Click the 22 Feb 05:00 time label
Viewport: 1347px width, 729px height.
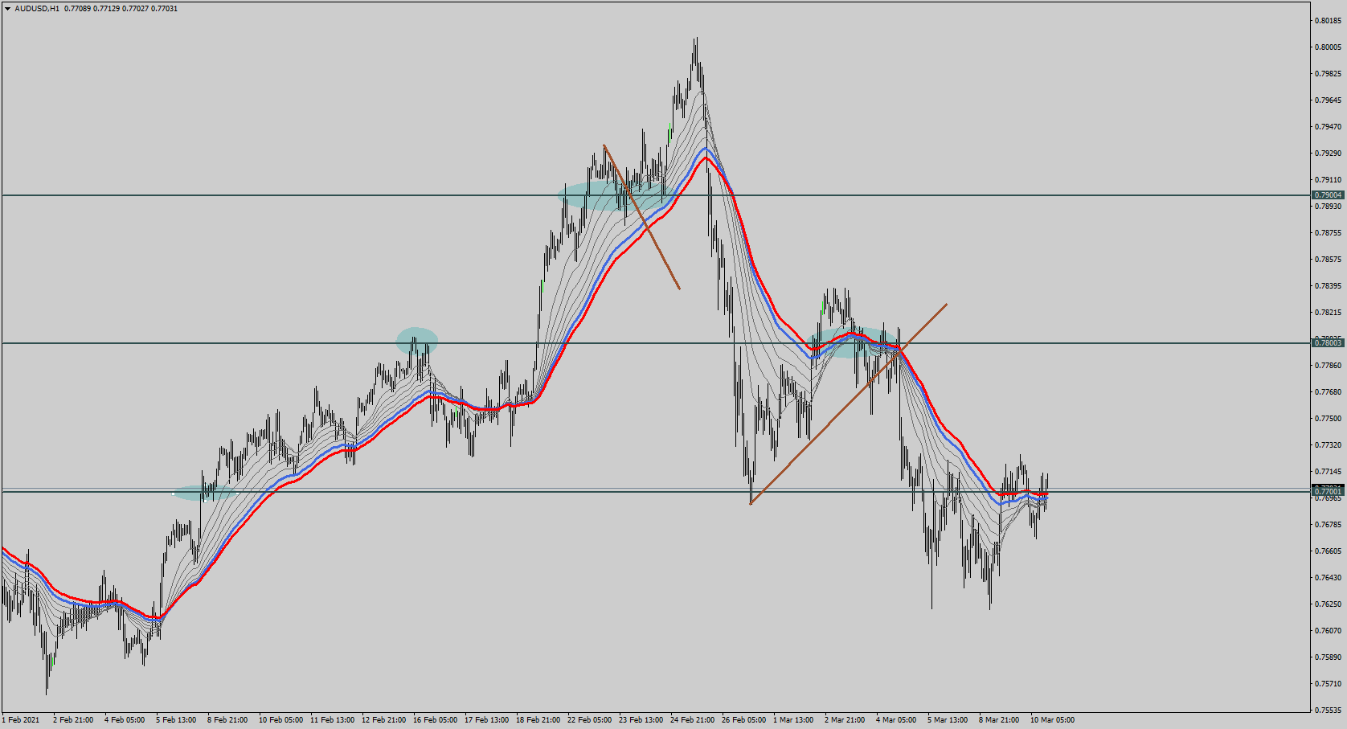pyautogui.click(x=589, y=720)
